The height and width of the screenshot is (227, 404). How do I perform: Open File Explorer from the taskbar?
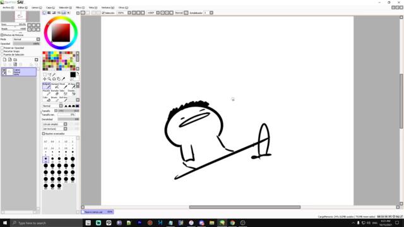pyautogui.click(x=212, y=223)
